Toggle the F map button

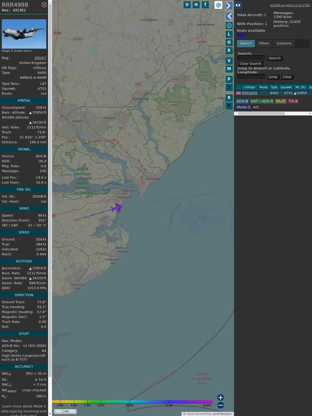[x=229, y=106]
